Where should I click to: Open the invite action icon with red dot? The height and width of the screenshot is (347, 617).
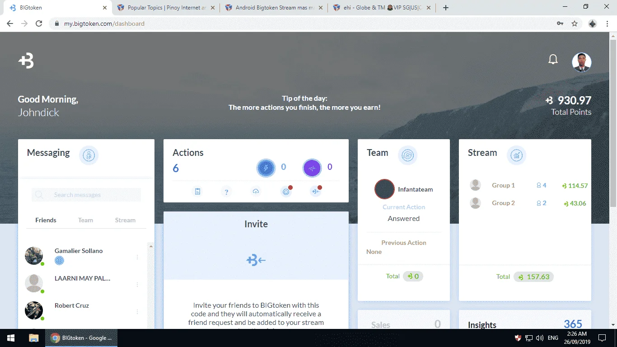[x=315, y=192]
